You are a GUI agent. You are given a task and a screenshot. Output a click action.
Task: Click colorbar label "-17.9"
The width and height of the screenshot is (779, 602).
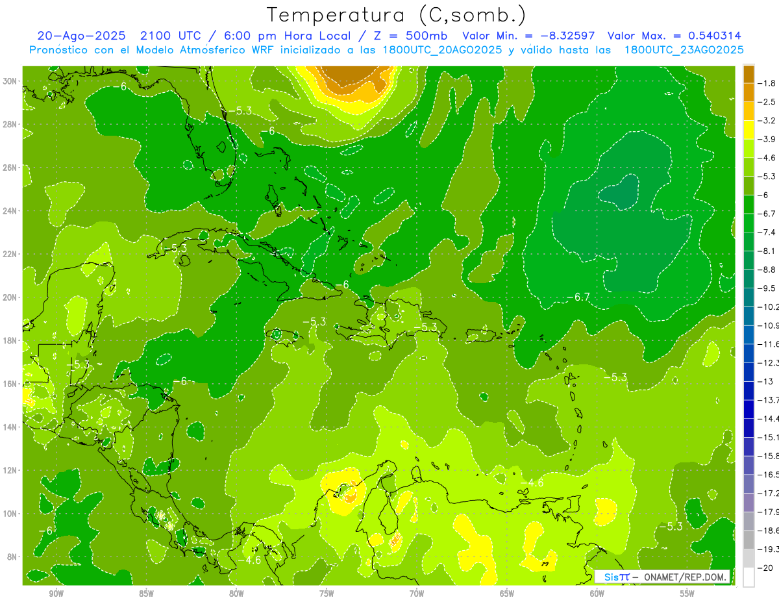769,512
